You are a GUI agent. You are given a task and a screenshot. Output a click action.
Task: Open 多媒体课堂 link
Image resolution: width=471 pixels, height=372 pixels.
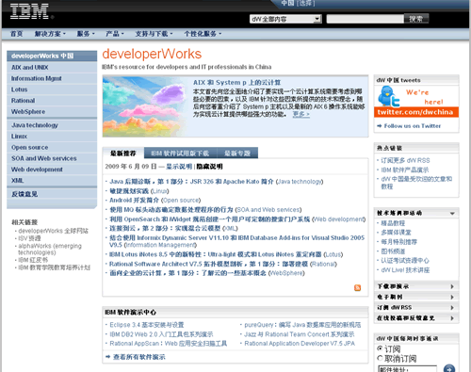pyautogui.click(x=396, y=233)
